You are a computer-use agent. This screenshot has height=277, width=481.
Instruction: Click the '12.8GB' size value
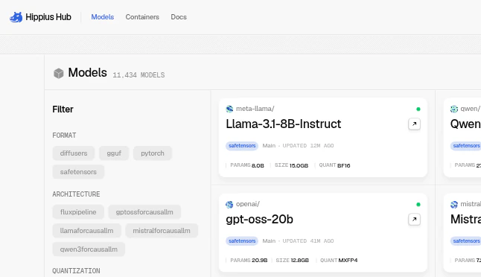point(300,261)
